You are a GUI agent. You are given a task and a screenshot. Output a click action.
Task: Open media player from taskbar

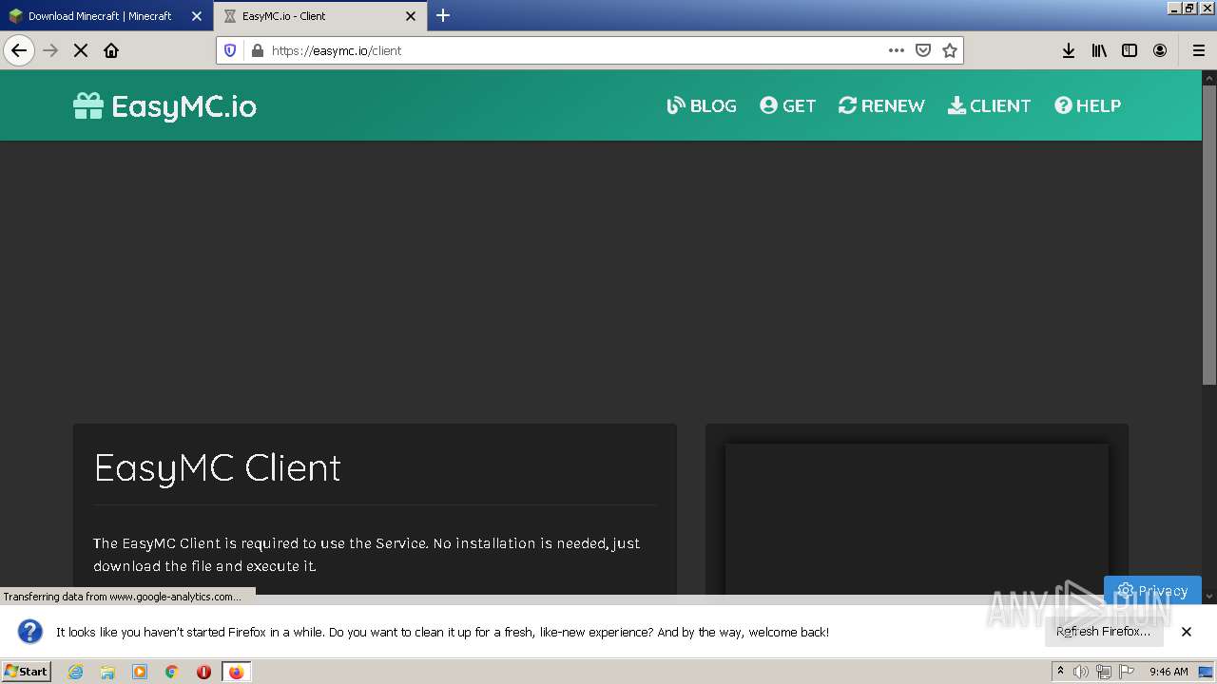point(140,672)
